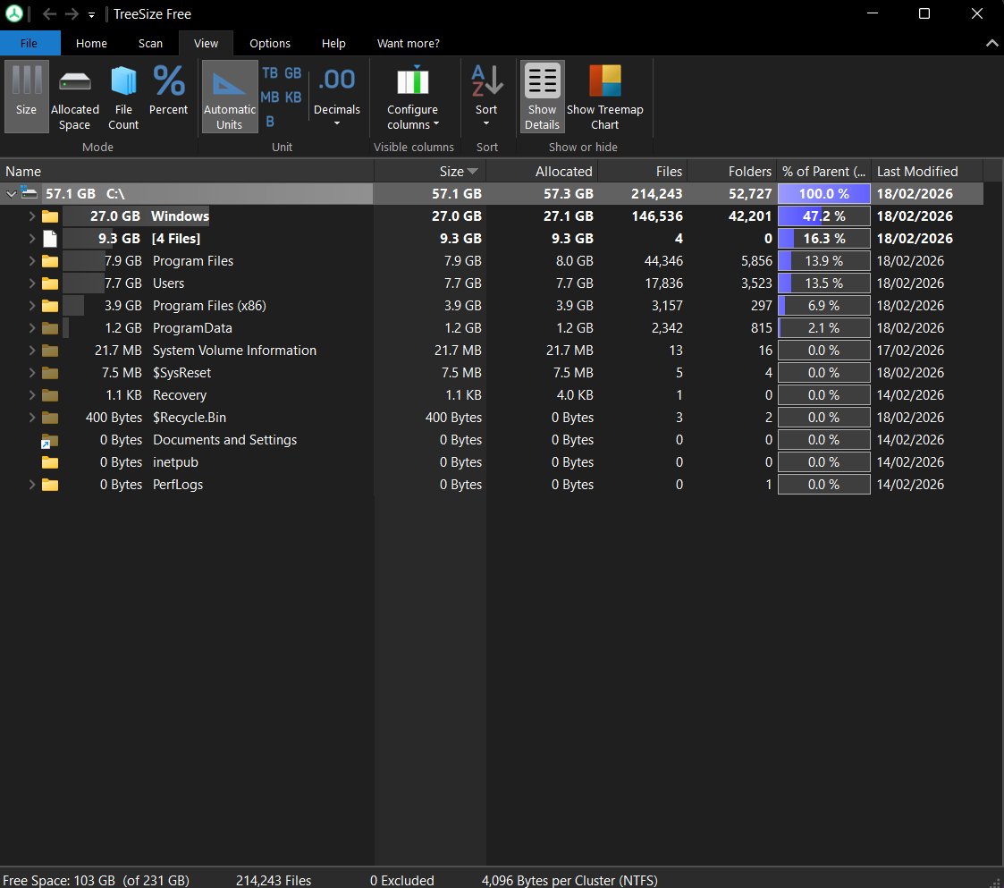Expand the $SysReset folder
The image size is (1004, 888).
[x=32, y=373]
